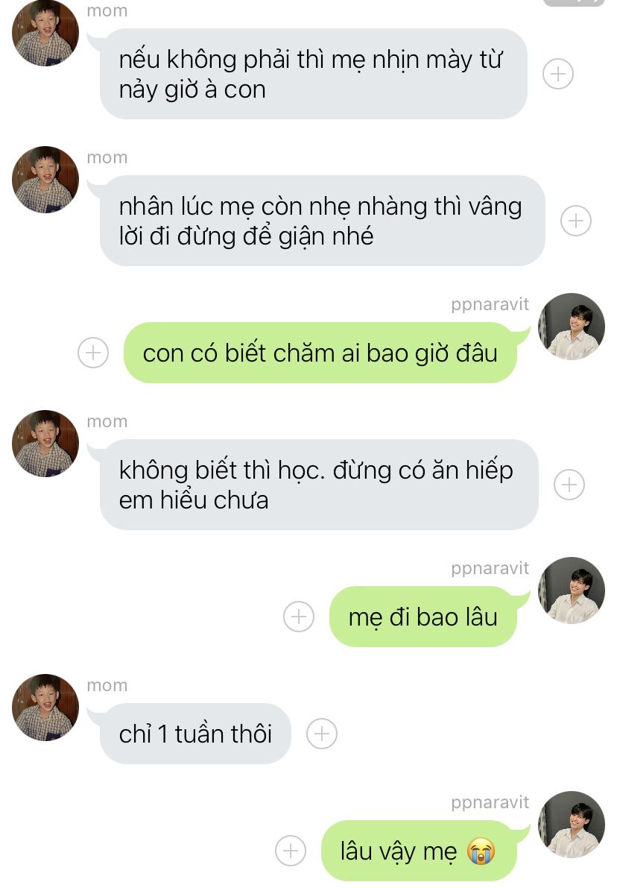Open mom's avatar next to 'chỉ 1 tuần thôi' message
This screenshot has height=888, width=617.
45,708
